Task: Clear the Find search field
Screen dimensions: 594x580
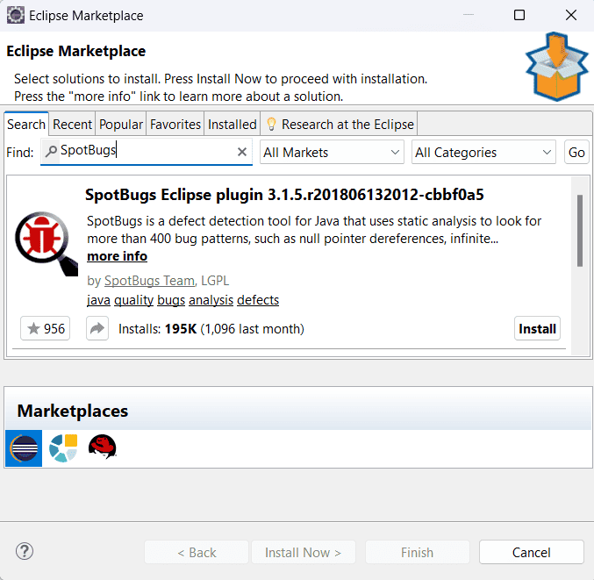Action: coord(242,153)
